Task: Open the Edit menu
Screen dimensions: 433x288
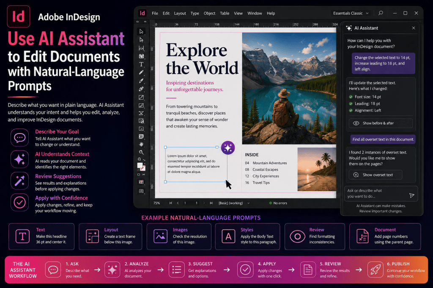Action: tap(166, 13)
